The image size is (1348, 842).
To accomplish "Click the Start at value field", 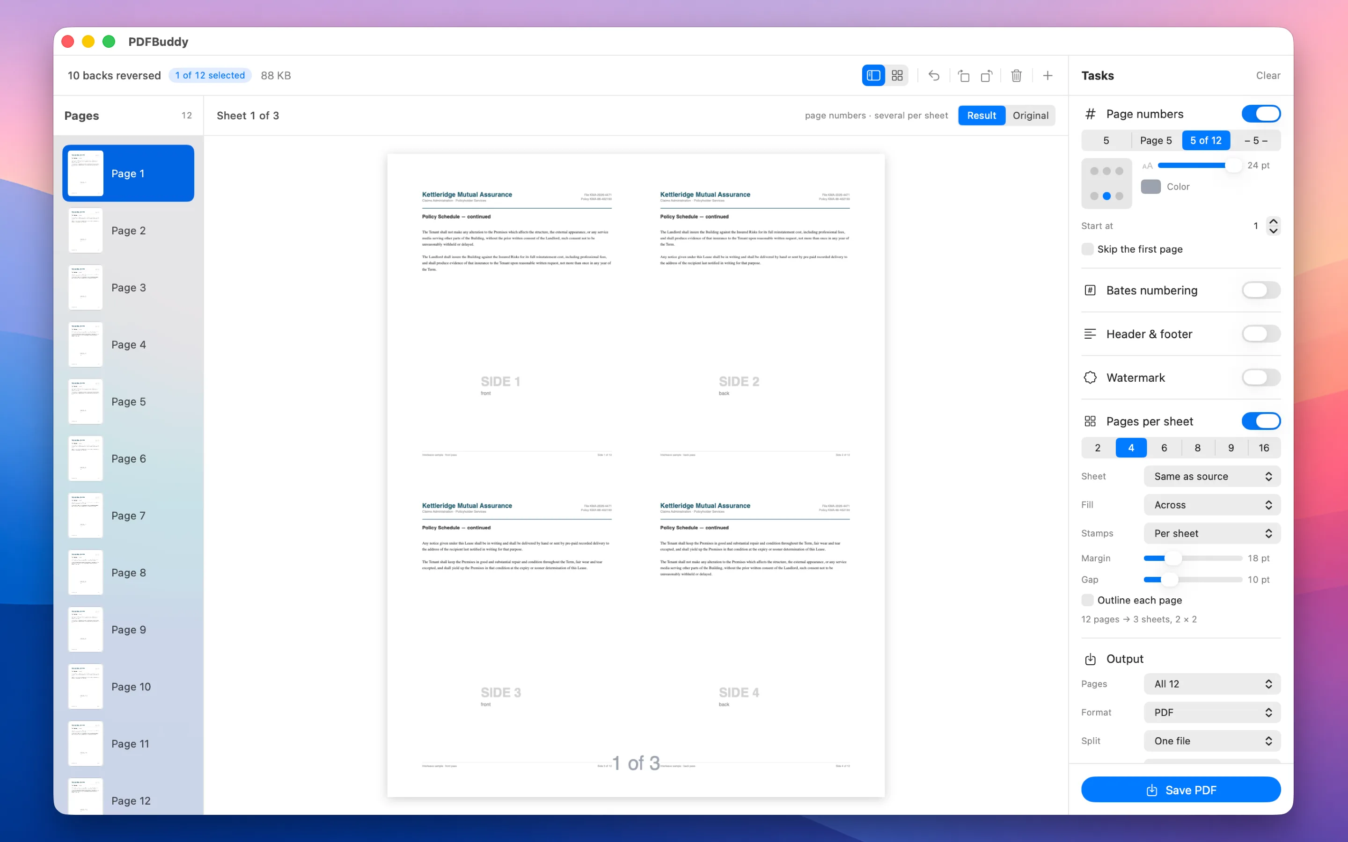I will [1255, 226].
